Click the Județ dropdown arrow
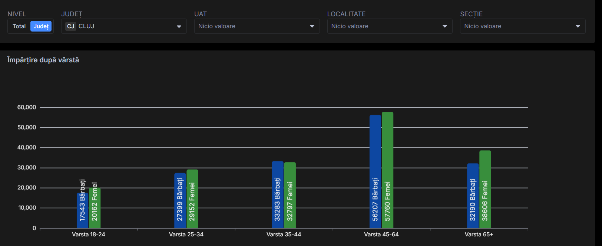602x246 pixels. (x=179, y=26)
